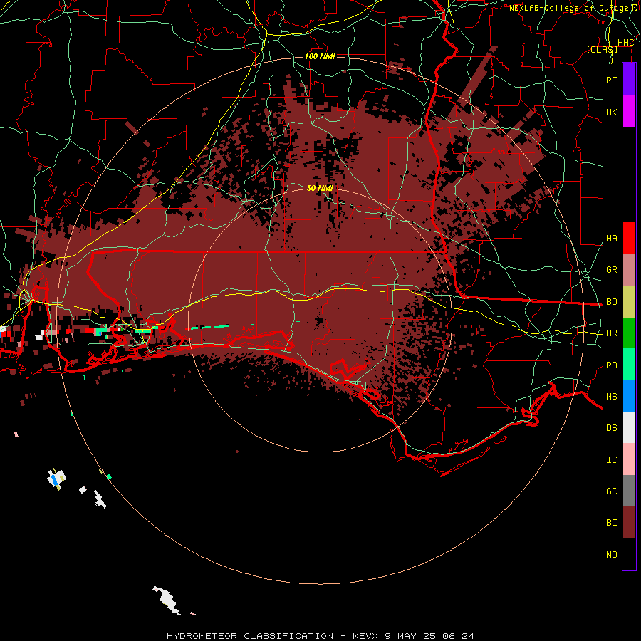This screenshot has width=641, height=641.
Task: Click the HYDROMETEOR CLASSIFICATION title text
Action: pyautogui.click(x=250, y=636)
